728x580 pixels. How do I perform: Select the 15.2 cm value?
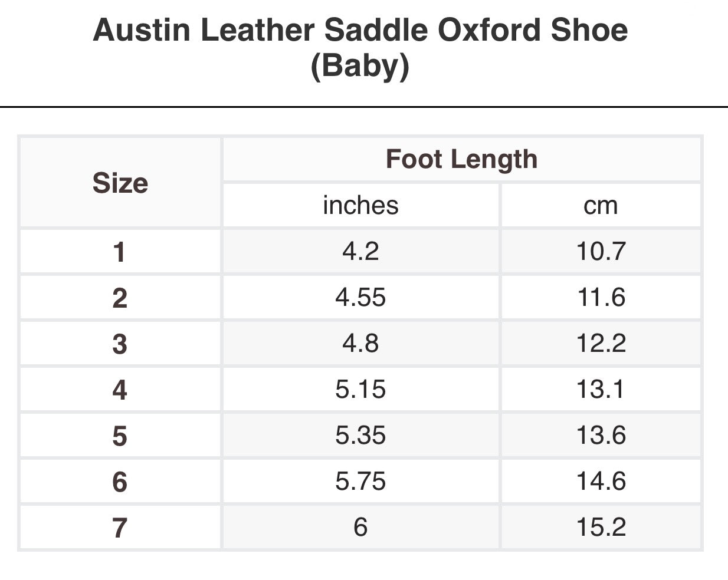tap(601, 526)
